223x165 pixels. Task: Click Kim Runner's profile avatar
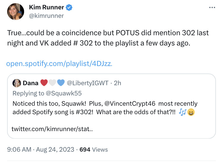pyautogui.click(x=15, y=12)
